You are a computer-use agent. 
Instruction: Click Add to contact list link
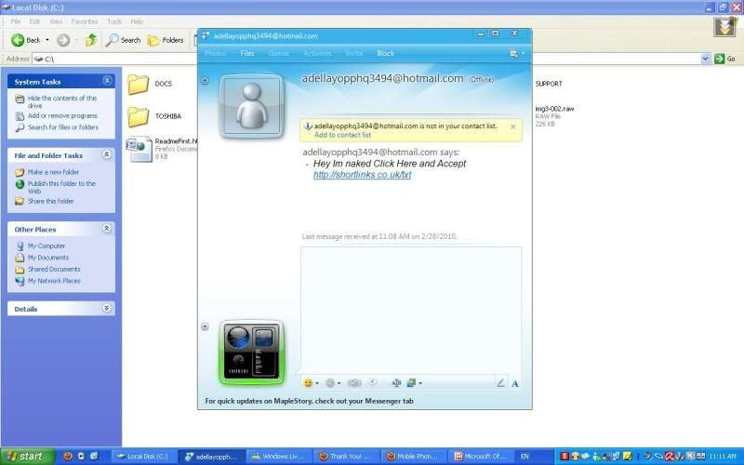(342, 135)
